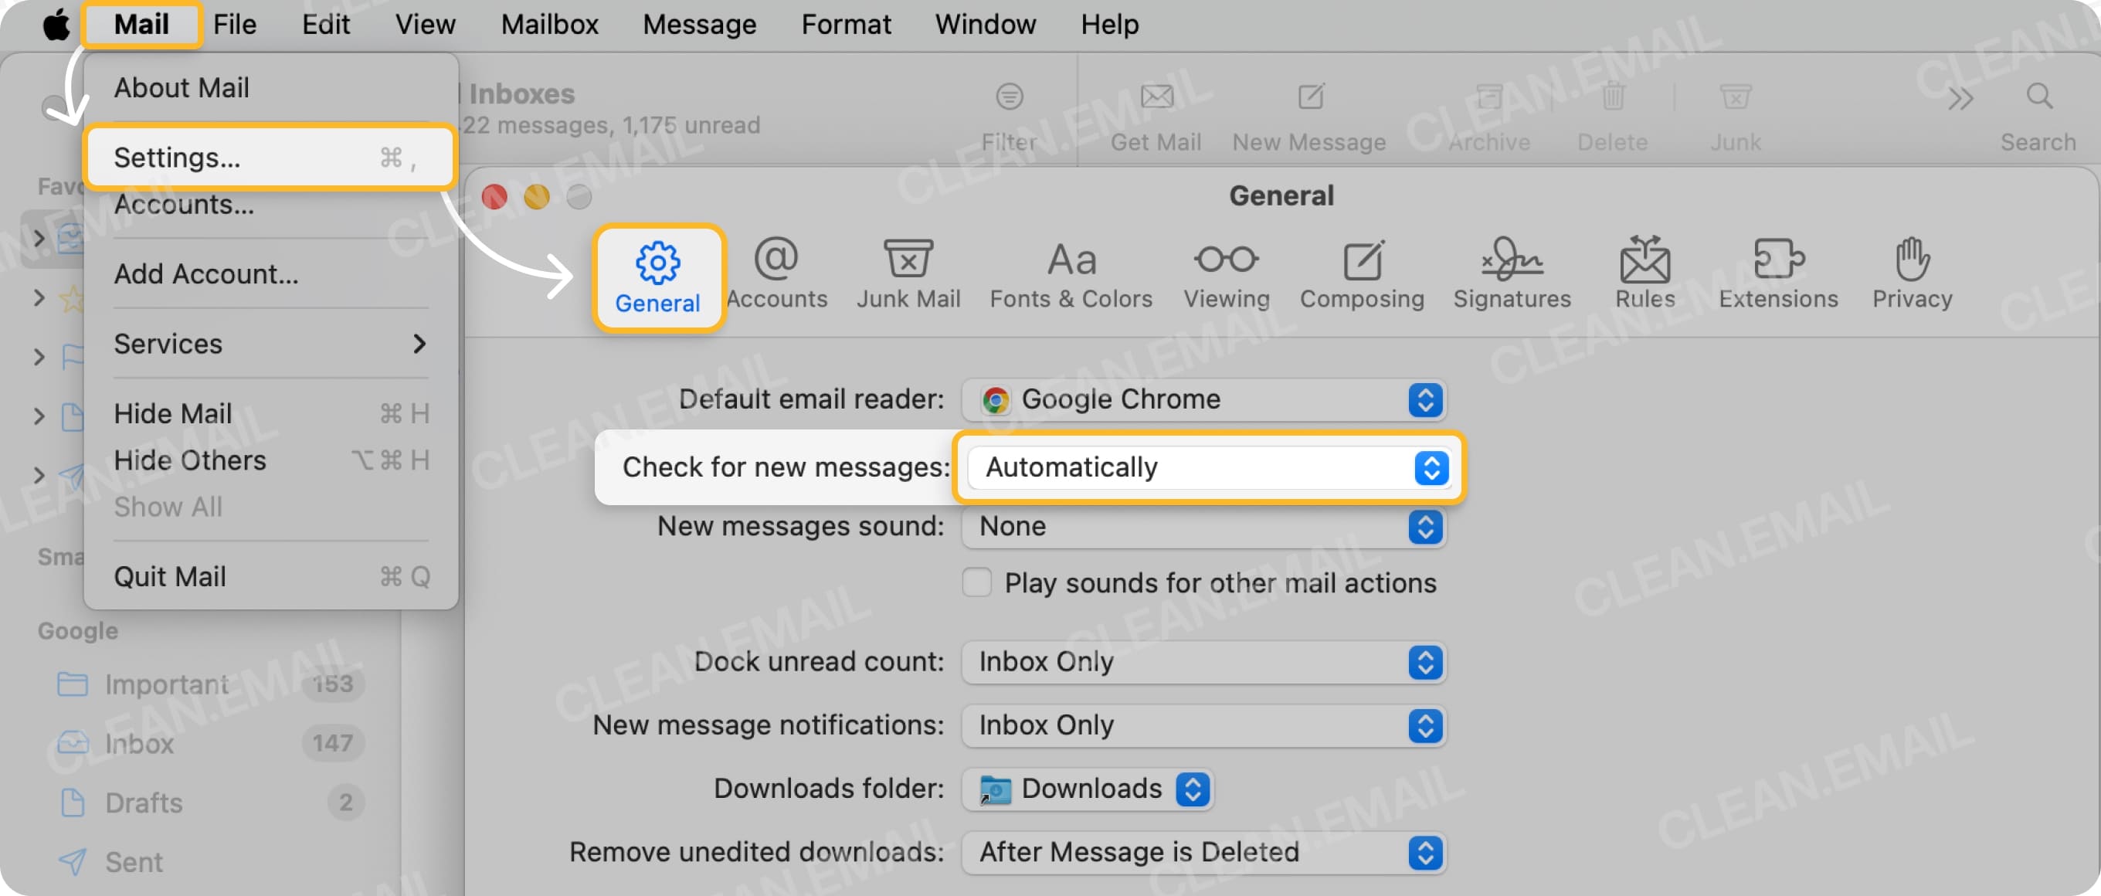Select Quit Mail from the menu
This screenshot has height=896, width=2101.
tap(171, 576)
